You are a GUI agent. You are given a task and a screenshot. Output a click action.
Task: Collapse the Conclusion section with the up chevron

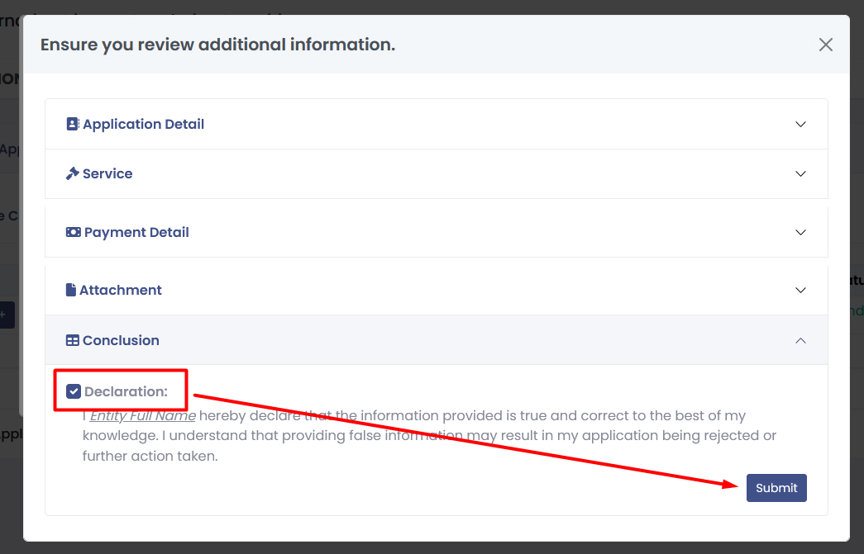click(x=800, y=340)
